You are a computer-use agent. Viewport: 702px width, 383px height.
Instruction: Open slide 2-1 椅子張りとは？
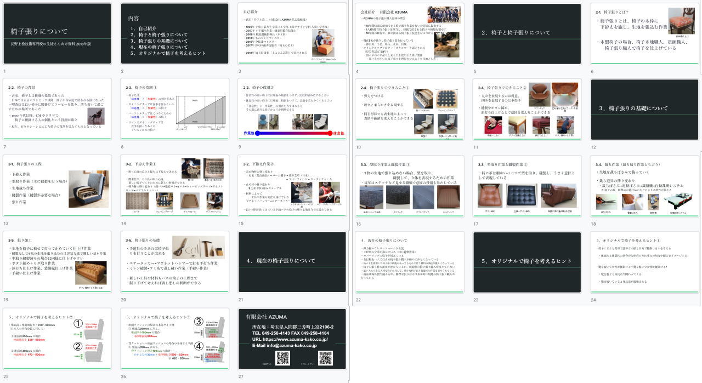tap(644, 34)
